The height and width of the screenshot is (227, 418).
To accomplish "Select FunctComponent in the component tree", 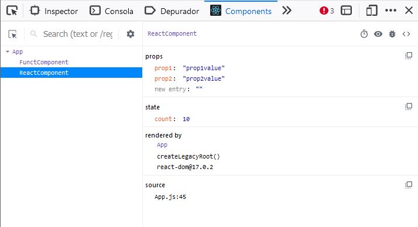I will tap(44, 62).
